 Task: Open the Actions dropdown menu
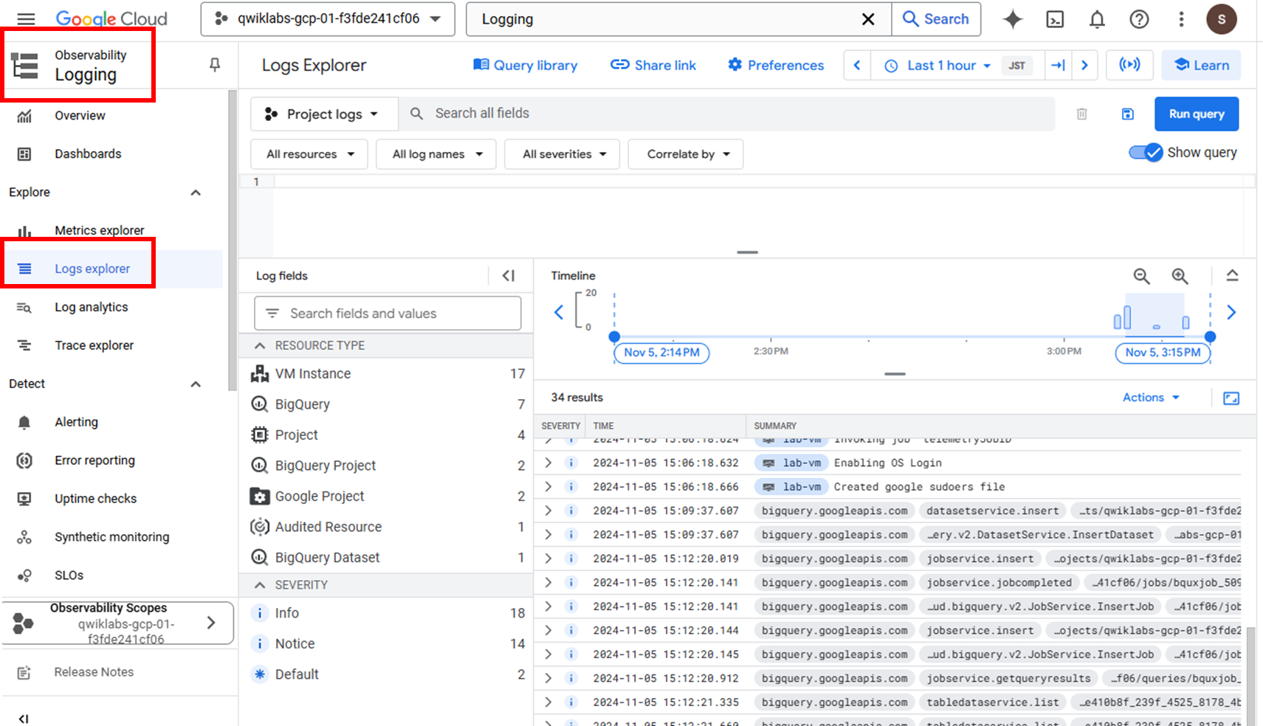click(x=1151, y=397)
